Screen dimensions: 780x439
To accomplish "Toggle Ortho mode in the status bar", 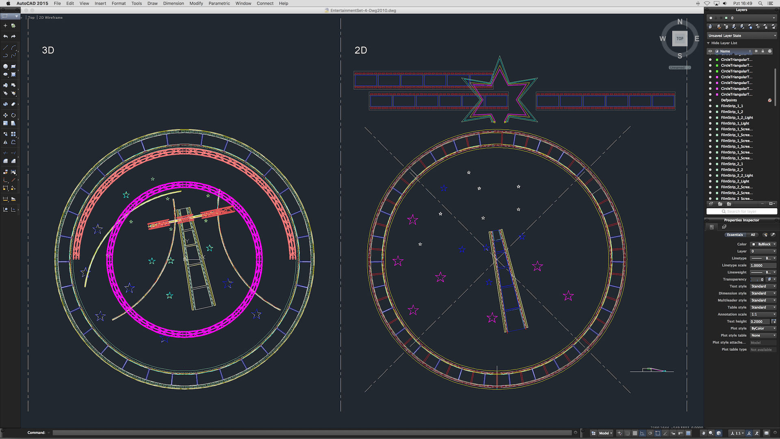I will coord(642,433).
